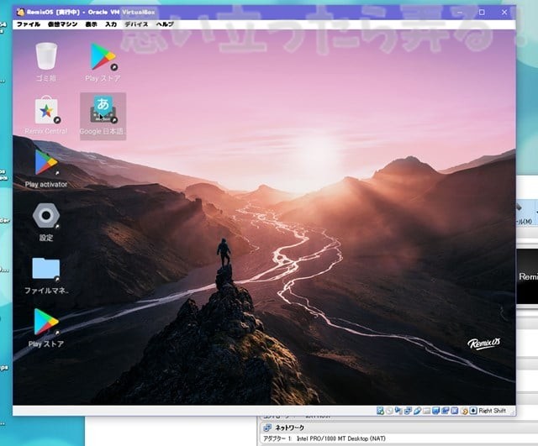Click the recording status bar icon

pyautogui.click(x=445, y=411)
